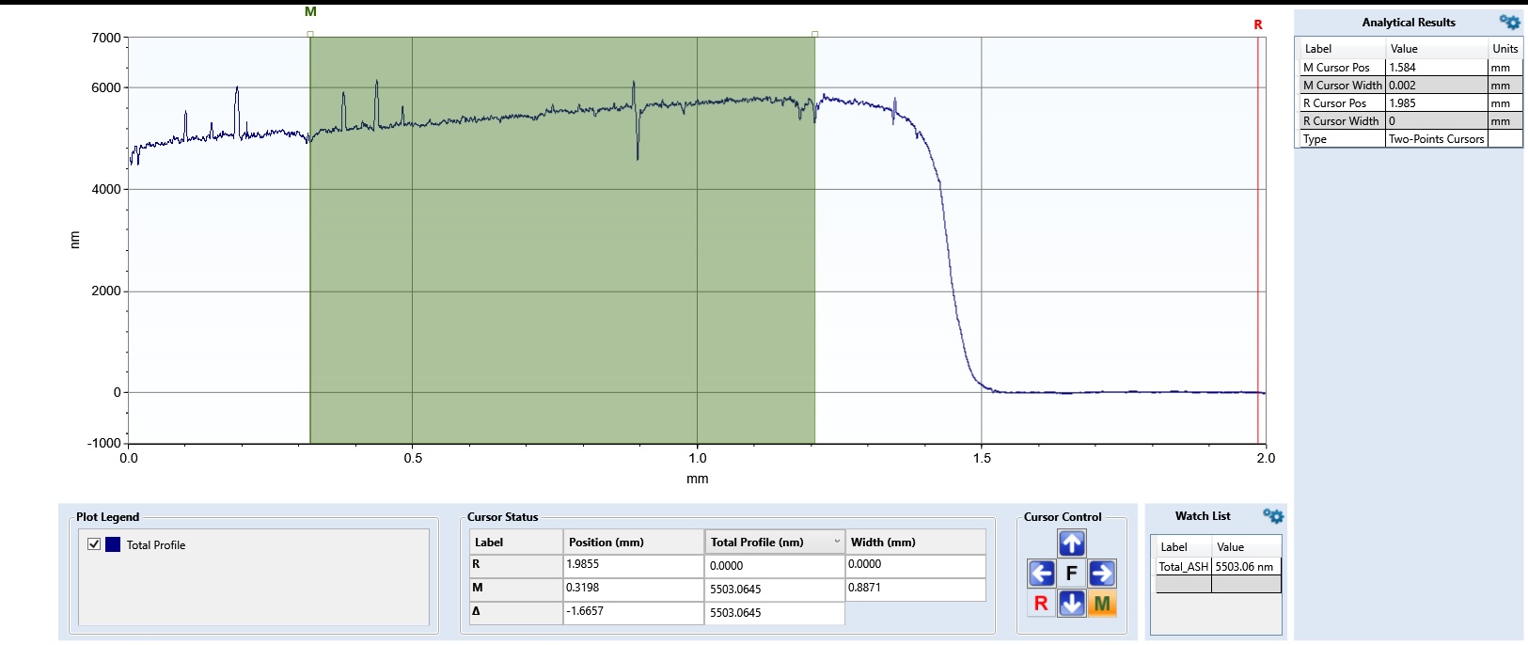Select the Type row showing Two-Points Cursors
Image resolution: width=1528 pixels, height=645 pixels.
coord(1408,139)
